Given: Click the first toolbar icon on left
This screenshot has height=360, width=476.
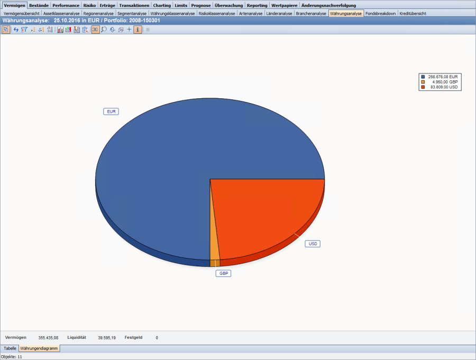Looking at the screenshot, I should 6,30.
